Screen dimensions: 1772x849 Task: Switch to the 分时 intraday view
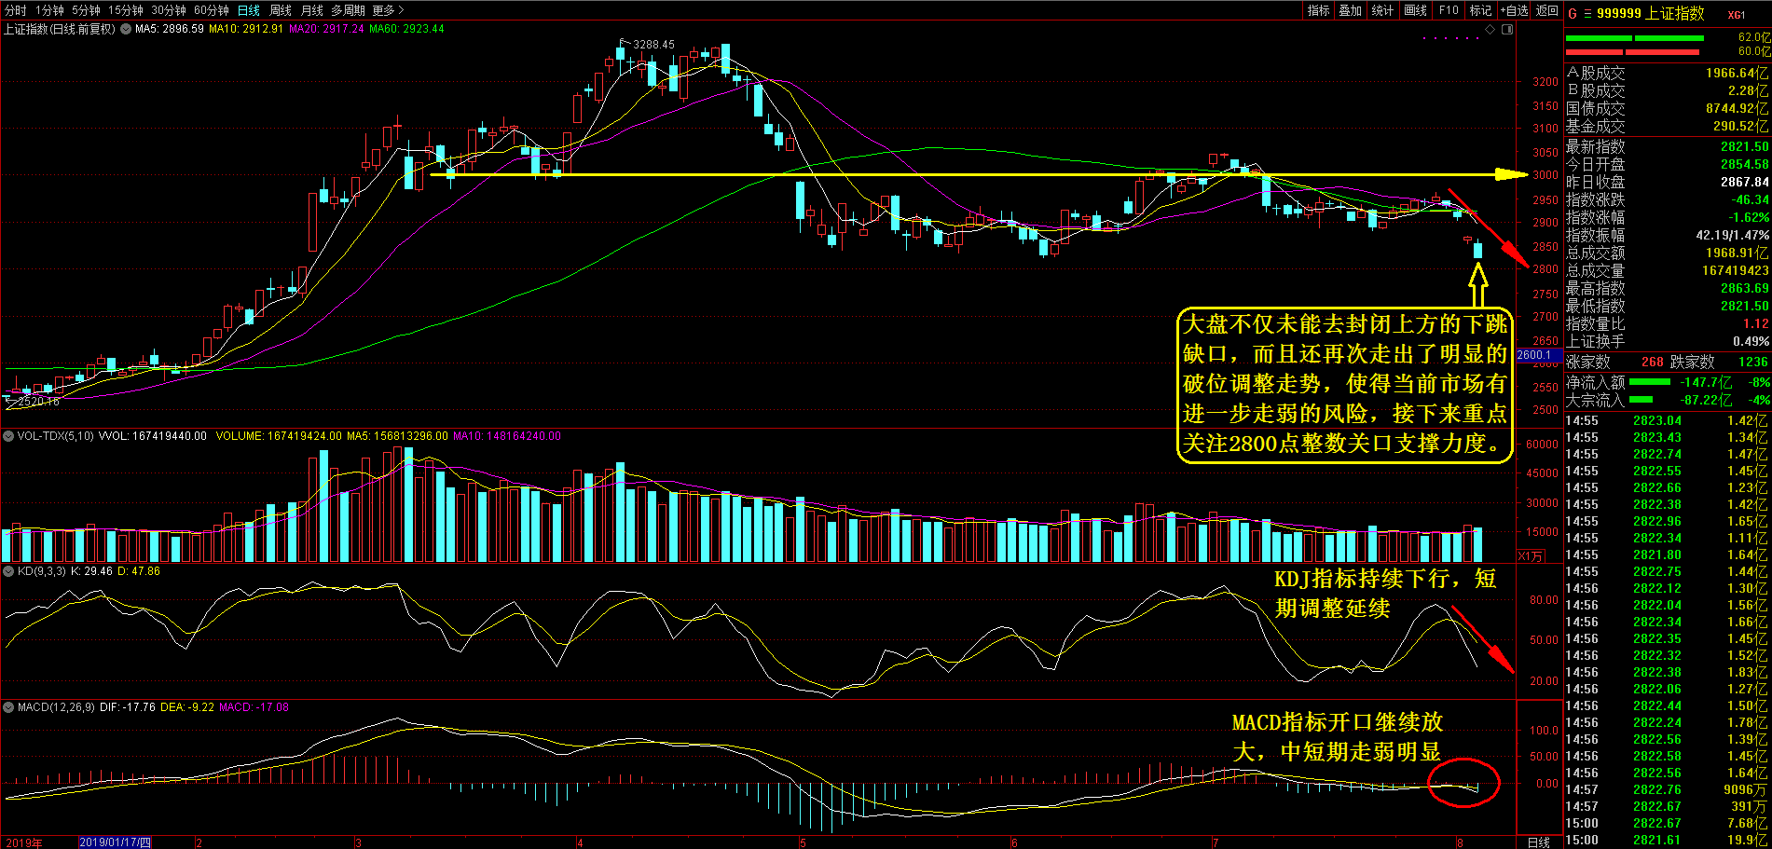[x=16, y=10]
